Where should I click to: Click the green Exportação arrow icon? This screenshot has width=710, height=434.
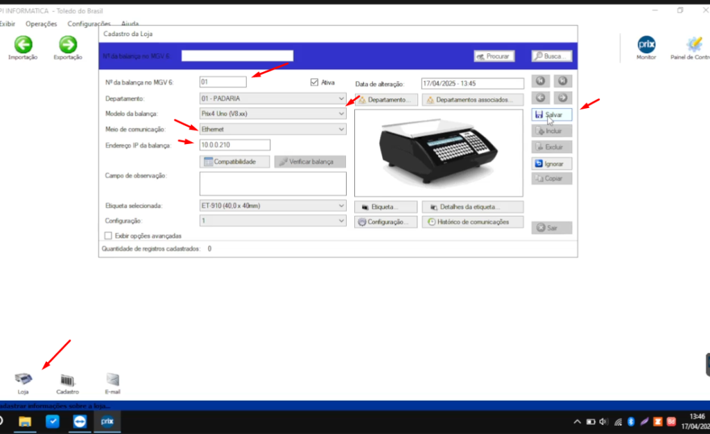click(67, 45)
